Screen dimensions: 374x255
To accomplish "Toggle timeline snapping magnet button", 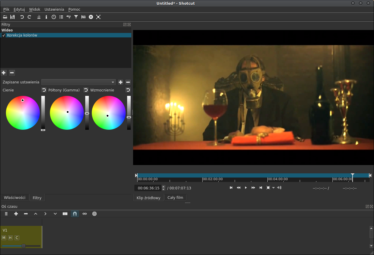I will tap(75, 214).
